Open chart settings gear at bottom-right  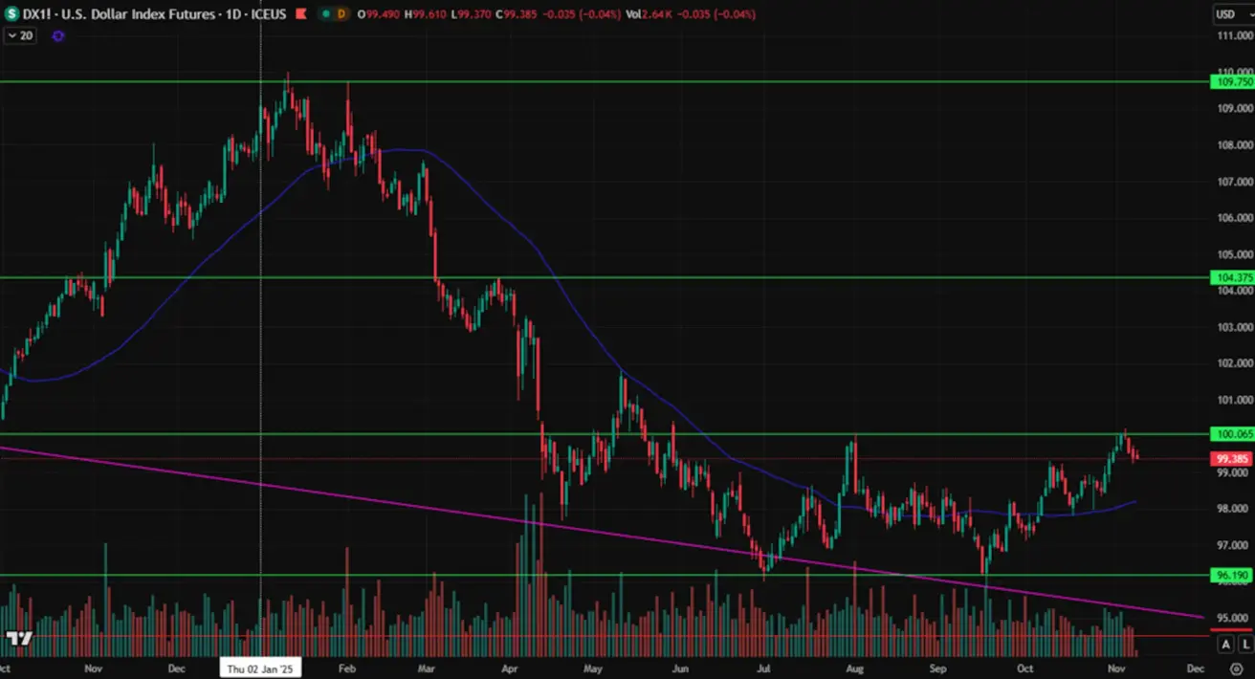1236,668
